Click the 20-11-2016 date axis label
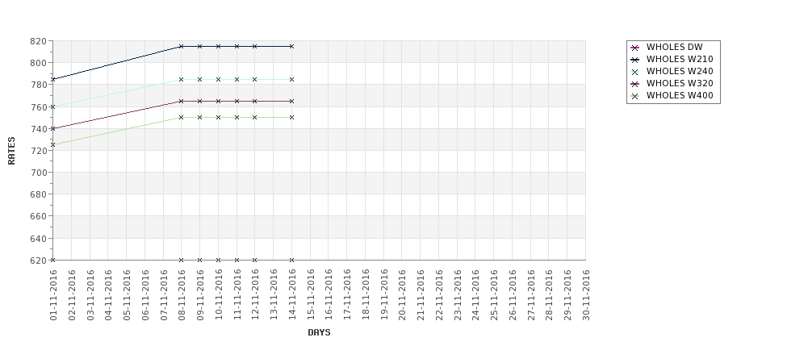The image size is (787, 346). click(402, 295)
